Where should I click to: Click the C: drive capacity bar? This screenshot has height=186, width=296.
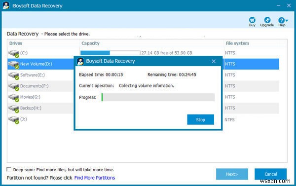click(110, 53)
